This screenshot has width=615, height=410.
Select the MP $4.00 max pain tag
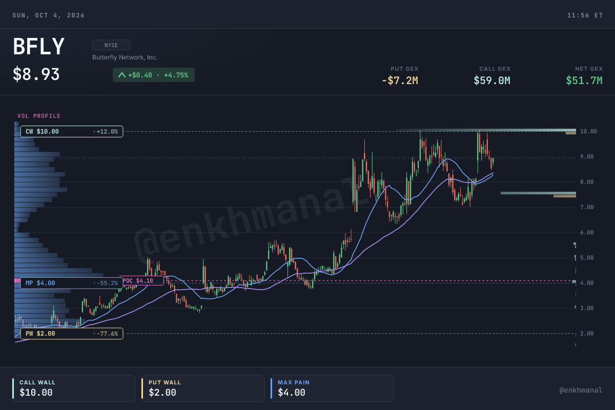[x=72, y=283]
